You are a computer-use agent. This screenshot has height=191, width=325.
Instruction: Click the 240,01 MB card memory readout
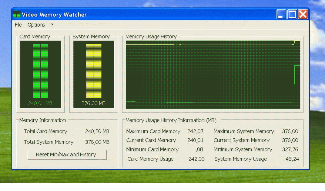(x=40, y=103)
